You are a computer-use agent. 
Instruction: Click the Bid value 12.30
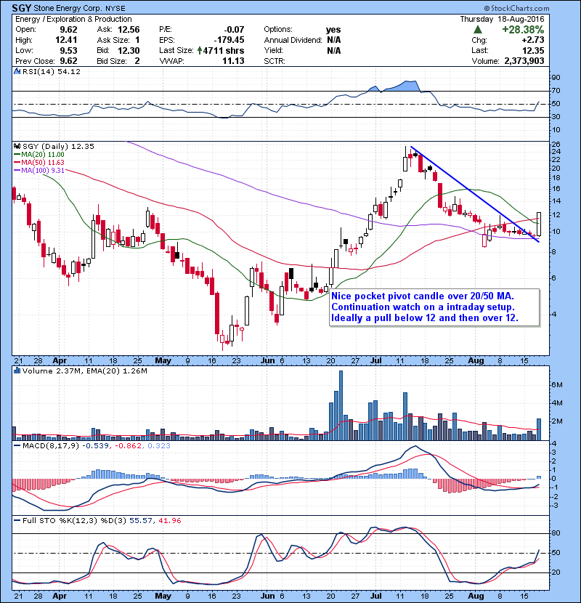pyautogui.click(x=129, y=50)
